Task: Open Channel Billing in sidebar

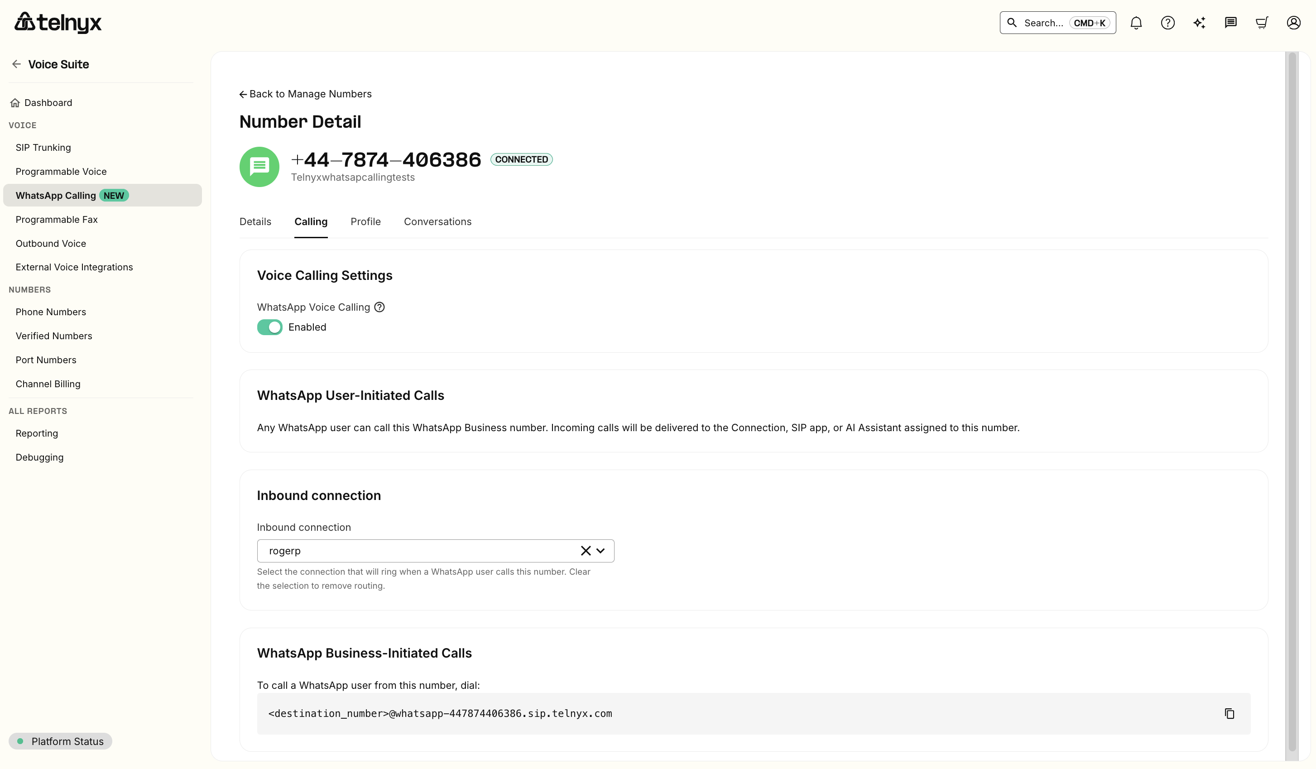Action: coord(48,384)
